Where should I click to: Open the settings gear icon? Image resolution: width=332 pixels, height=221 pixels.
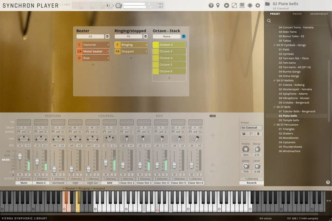pyautogui.click(x=258, y=6)
